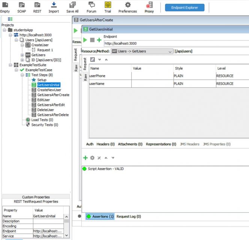Collapse the ExampleTestCase node
Viewport: 249px width, 240px height.
(x=16, y=70)
